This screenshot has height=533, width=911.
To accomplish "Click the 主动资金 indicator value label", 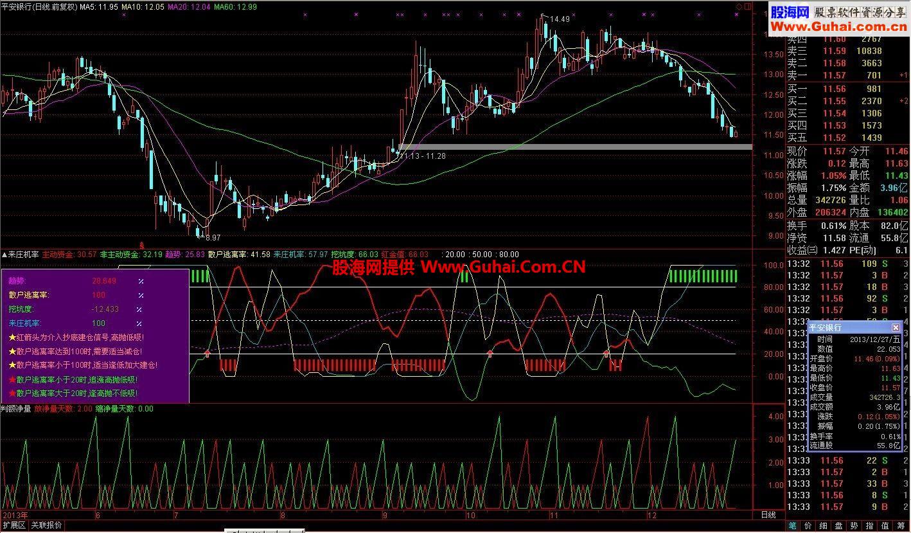I will [x=69, y=255].
